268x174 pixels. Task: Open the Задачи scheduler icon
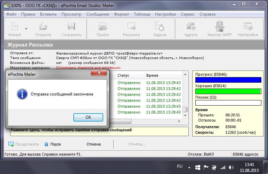[160, 26]
